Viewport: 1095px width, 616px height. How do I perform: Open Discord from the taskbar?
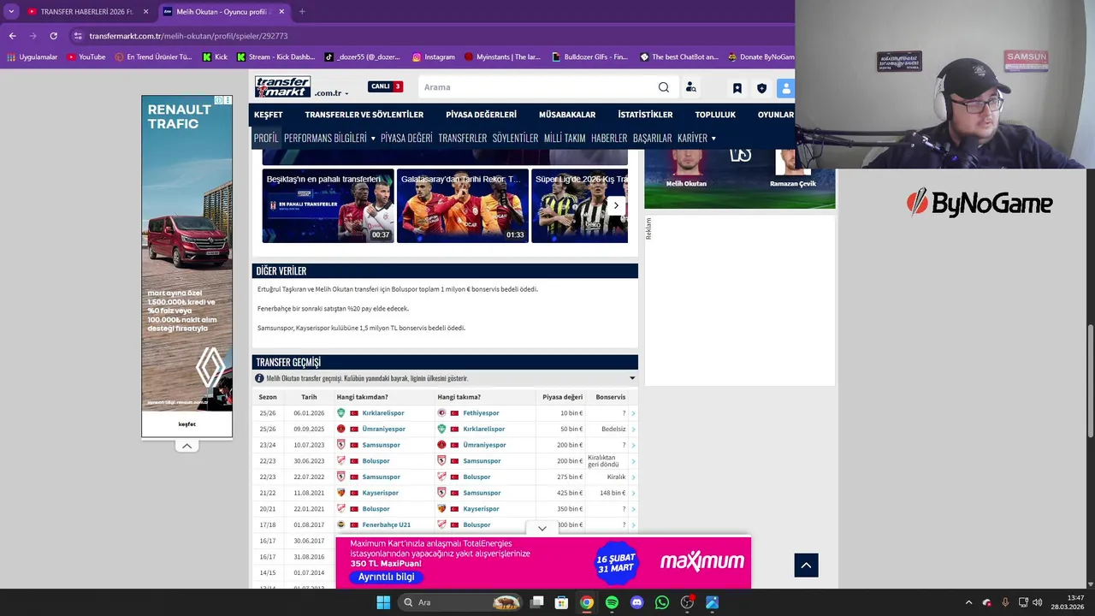point(636,602)
